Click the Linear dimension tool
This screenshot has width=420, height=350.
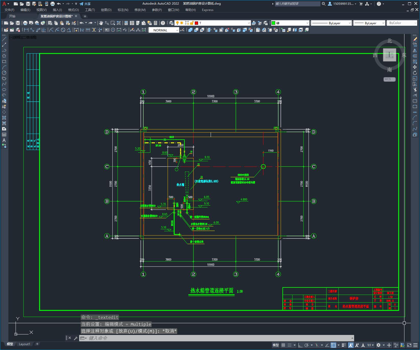pos(26,30)
